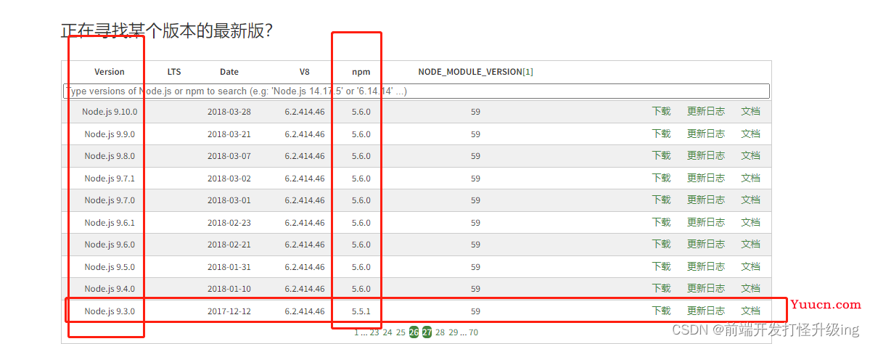Screen dimensions: 870x344
Task: Select highlighted page 27
Action: (x=427, y=332)
